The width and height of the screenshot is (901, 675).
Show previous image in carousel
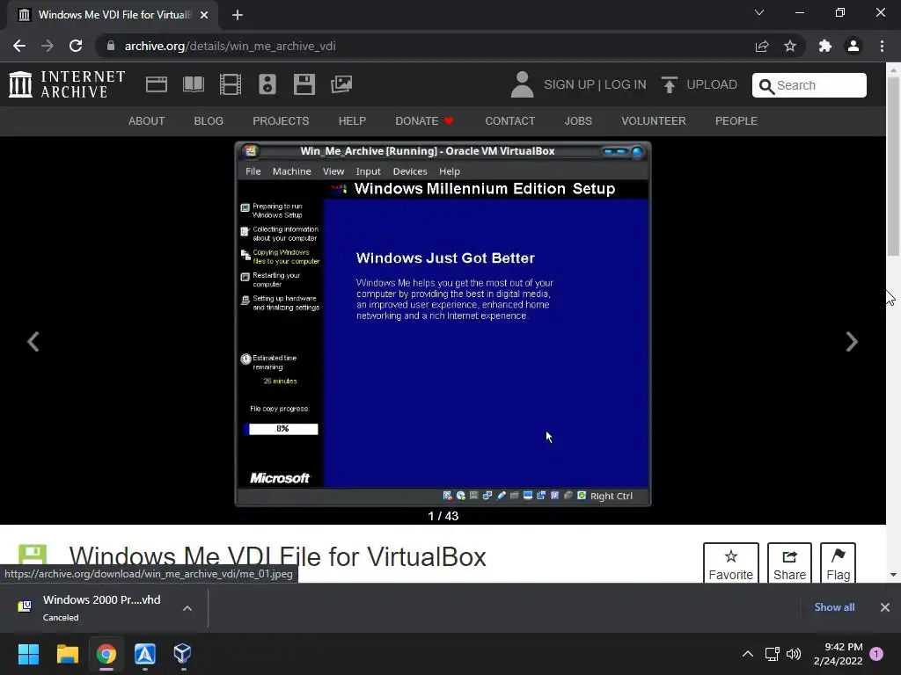33,342
